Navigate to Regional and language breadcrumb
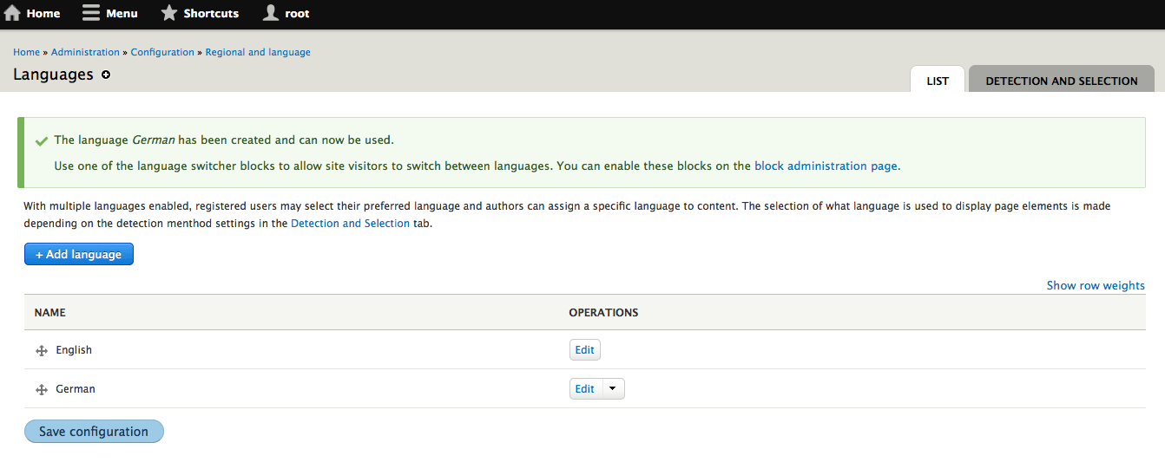The image size is (1165, 462). click(x=258, y=52)
